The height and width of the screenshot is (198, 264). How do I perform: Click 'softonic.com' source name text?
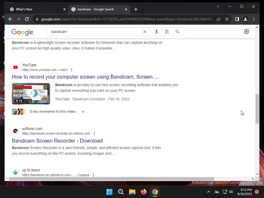click(32, 129)
